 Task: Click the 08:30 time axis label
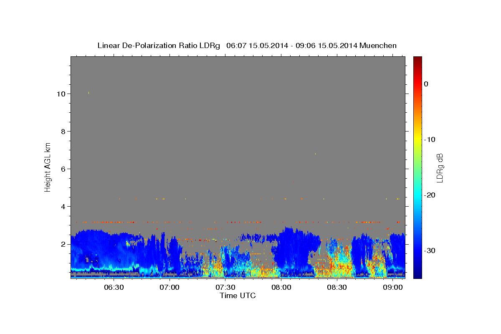[x=337, y=287]
